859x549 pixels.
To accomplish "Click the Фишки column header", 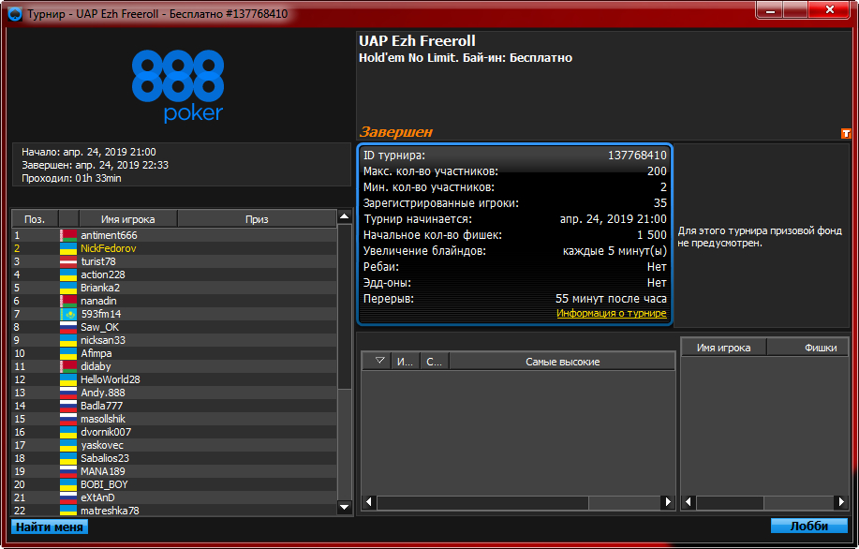I will click(808, 348).
